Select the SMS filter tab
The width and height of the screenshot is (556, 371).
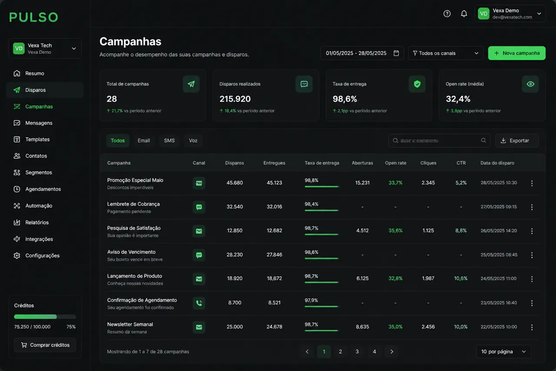coord(169,140)
